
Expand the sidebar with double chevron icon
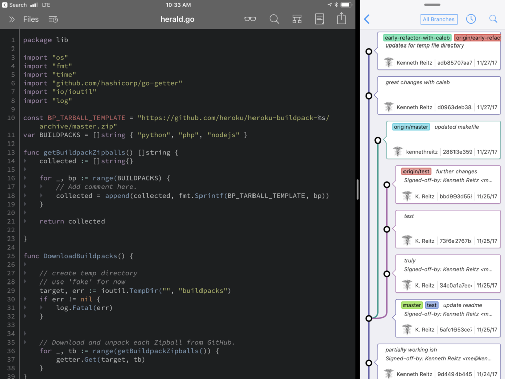tap(12, 19)
